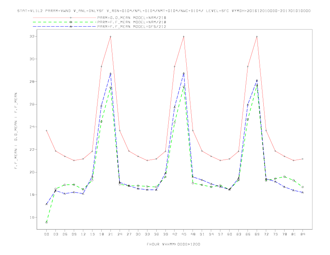The height and width of the screenshot is (255, 330).
Task: Click the green dashed legend circle marker
Action: point(71,22)
